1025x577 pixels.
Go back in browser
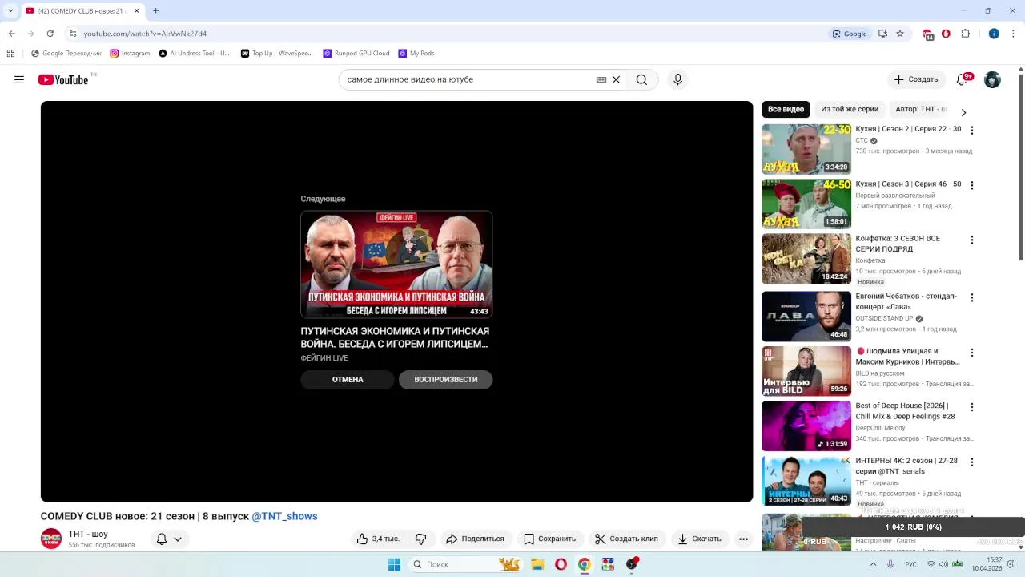(x=11, y=34)
